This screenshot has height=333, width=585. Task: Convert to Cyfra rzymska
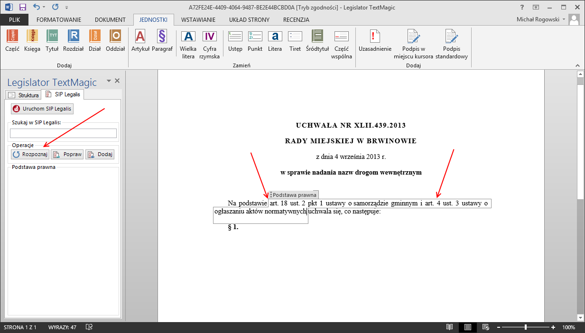point(209,44)
